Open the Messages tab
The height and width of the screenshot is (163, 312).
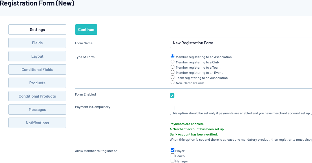[37, 109]
